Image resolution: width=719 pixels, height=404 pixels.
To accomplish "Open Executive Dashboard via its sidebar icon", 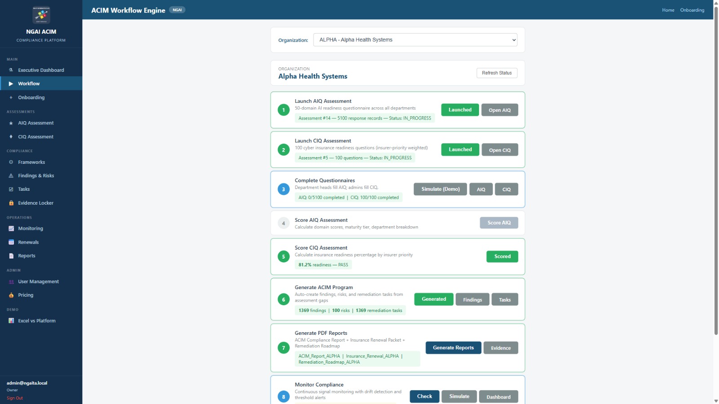I will 11,70.
